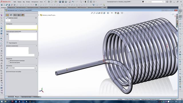
Task: Click the Home icon in the top toolbar
Action: (x=49, y=2)
